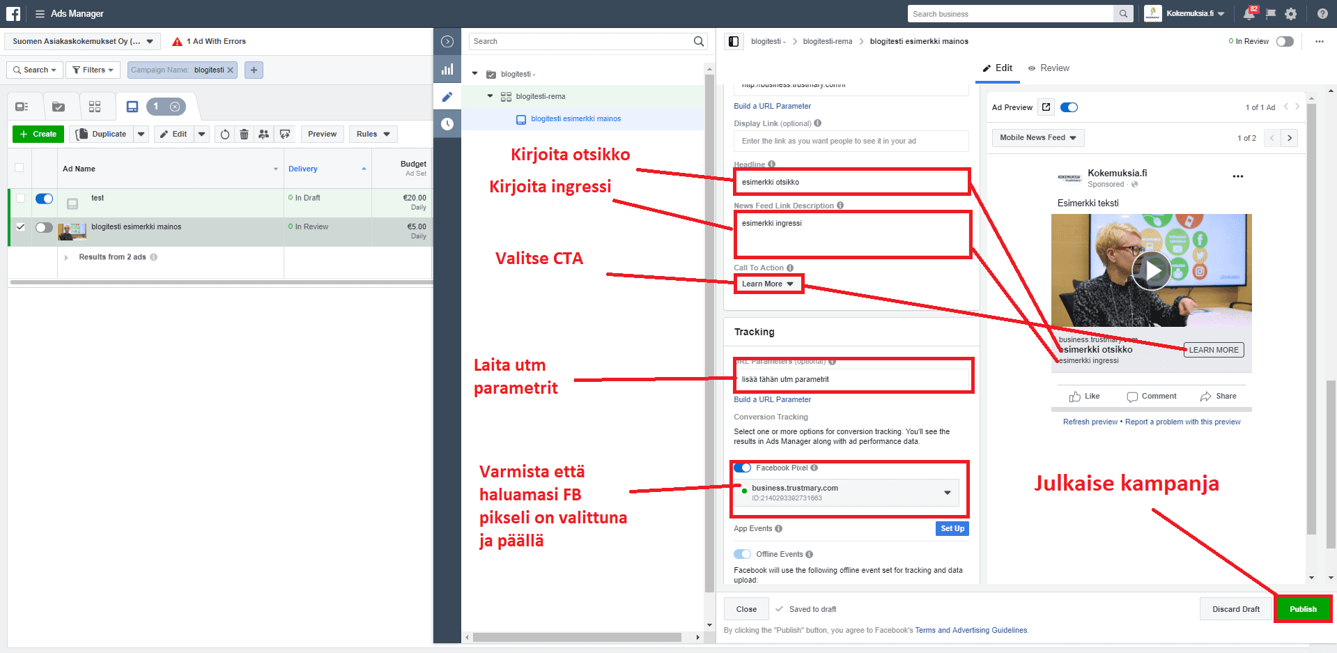
Task: Switch to the Review tab
Action: click(1048, 68)
